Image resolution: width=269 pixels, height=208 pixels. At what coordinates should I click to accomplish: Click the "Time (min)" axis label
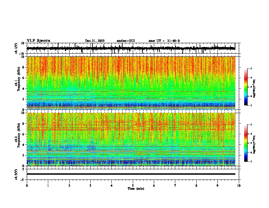tap(136, 189)
